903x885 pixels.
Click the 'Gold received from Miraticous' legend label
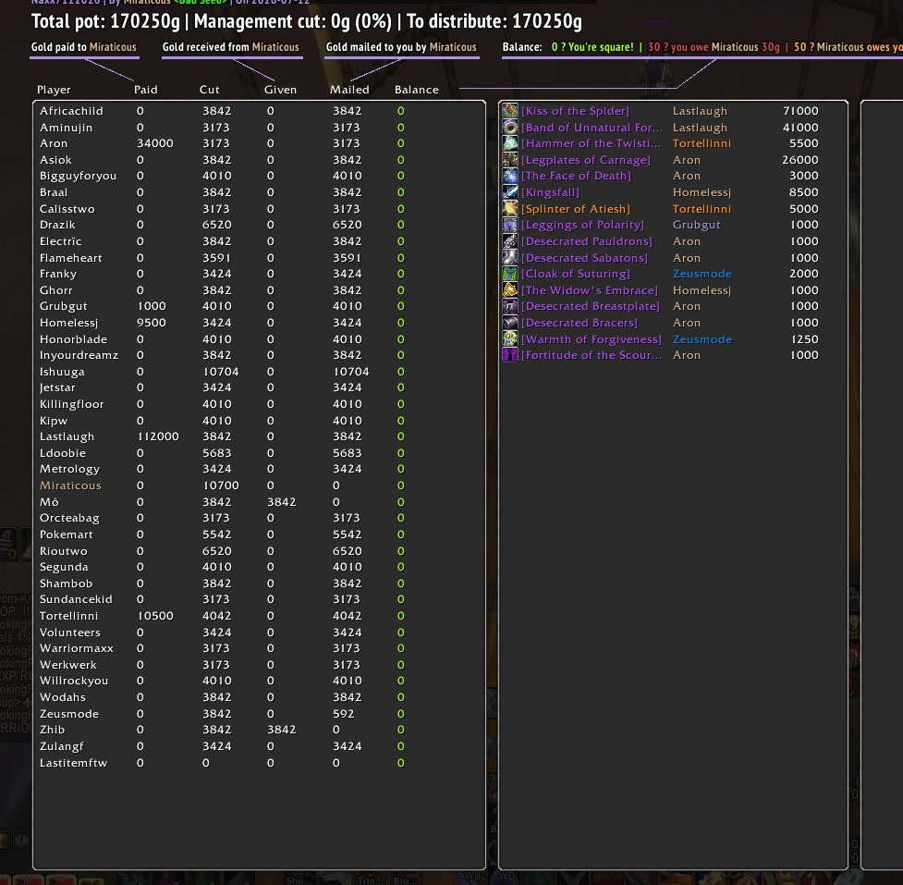[x=230, y=46]
